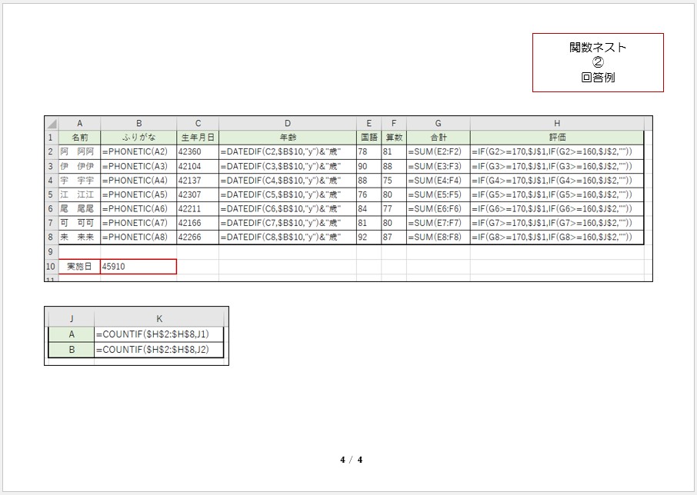Screen dimensions: 697x495
Task: Click the red-bordered cell containing 45910
Action: pyautogui.click(x=138, y=267)
